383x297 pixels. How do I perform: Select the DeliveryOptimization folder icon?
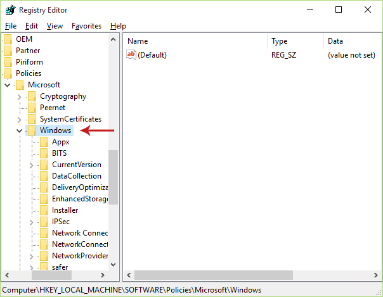[44, 187]
